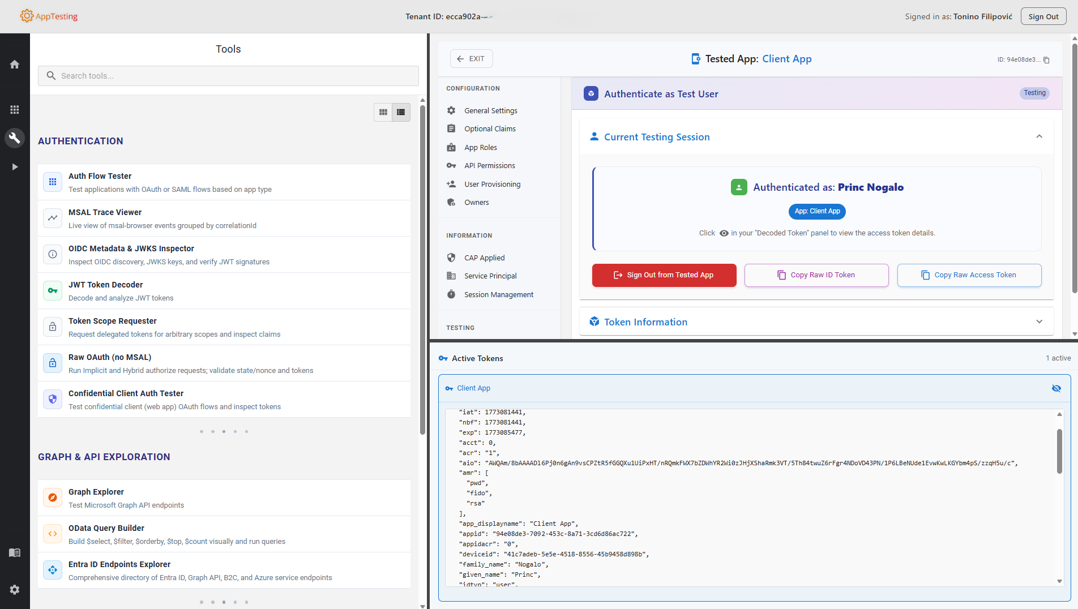Copy the tested app ID
Viewport: 1078px width, 609px height.
coord(1046,59)
